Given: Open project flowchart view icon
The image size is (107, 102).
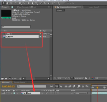Looking at the screenshot, I should 51,34.
